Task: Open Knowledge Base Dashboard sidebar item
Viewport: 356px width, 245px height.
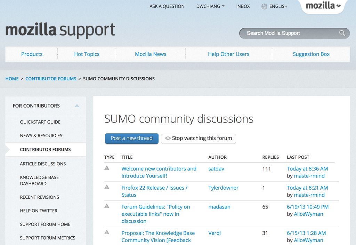Action: (39, 181)
